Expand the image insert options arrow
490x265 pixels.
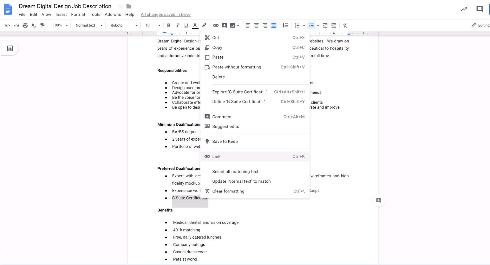(x=238, y=25)
